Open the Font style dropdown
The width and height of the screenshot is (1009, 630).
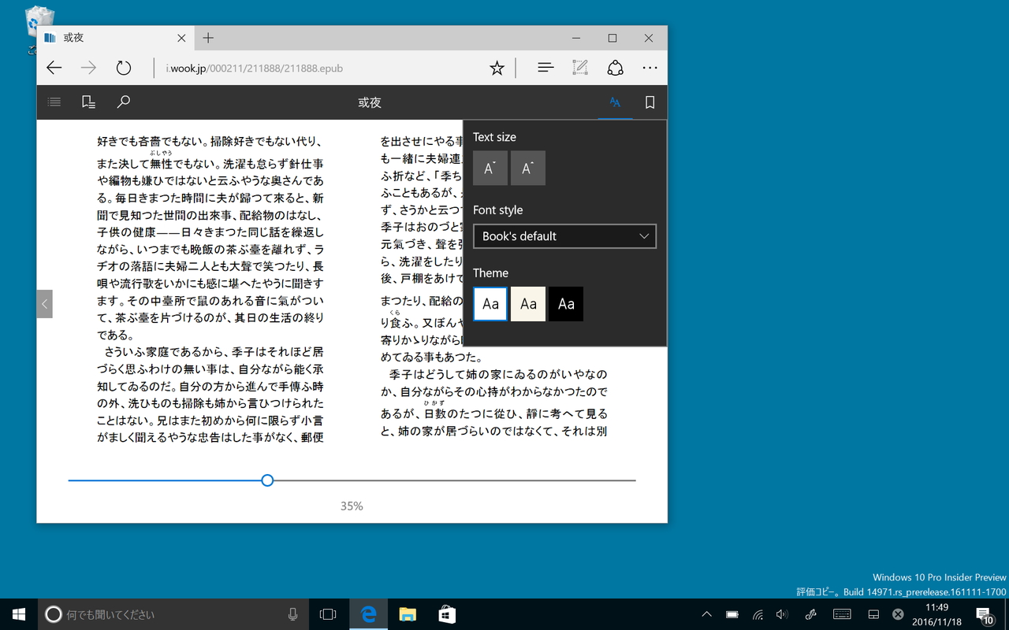(564, 236)
